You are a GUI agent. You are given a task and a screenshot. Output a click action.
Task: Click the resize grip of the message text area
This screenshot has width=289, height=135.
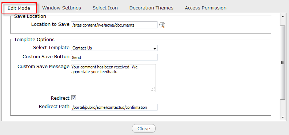(153, 89)
